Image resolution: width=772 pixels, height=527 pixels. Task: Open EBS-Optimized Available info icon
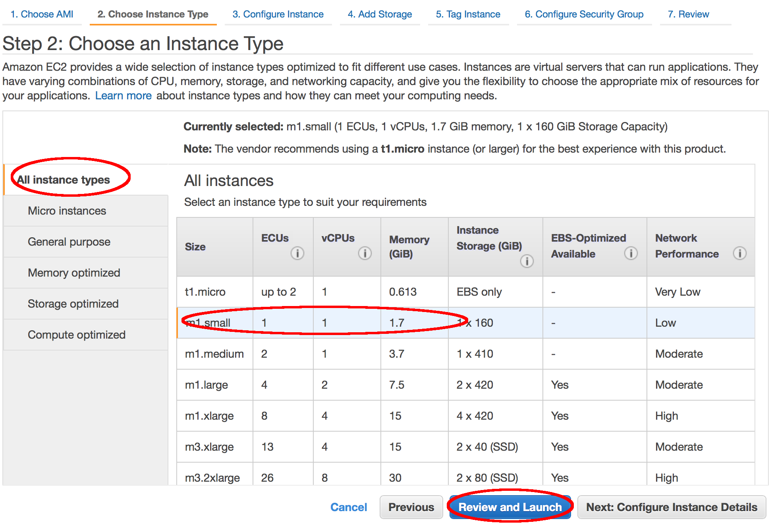tap(631, 253)
